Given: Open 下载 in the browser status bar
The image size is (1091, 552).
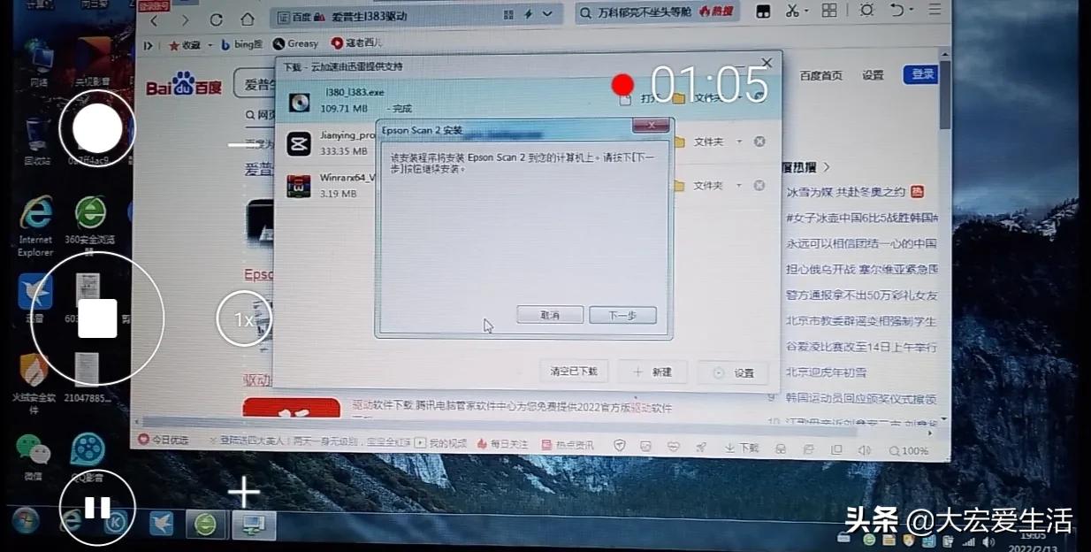Looking at the screenshot, I should pos(741,448).
